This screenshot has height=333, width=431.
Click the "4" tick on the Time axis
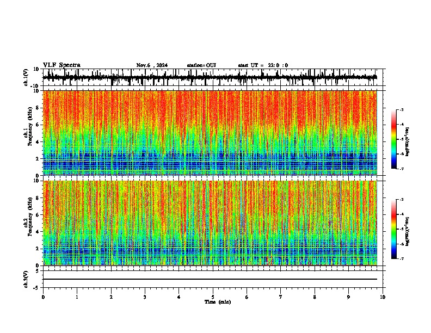[179, 297]
